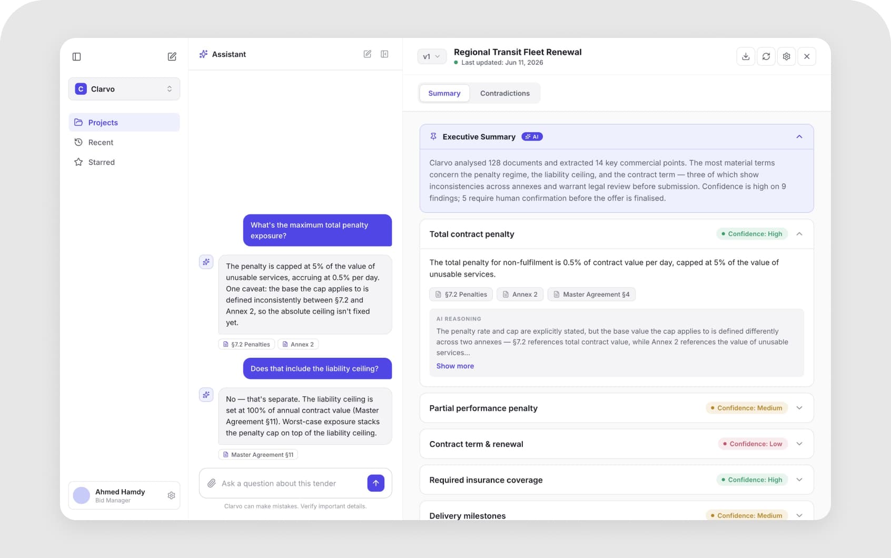This screenshot has width=891, height=558.
Task: Click 'Last updated: Jun 11, 2026' text
Action: (x=502, y=63)
